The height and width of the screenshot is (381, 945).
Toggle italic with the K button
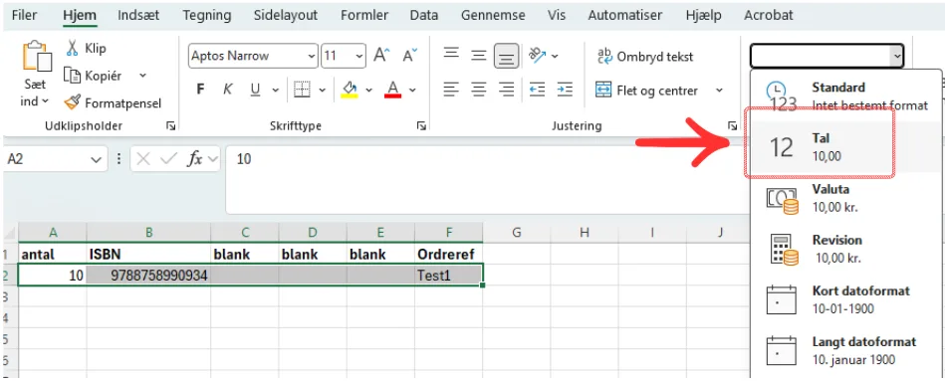(x=227, y=90)
